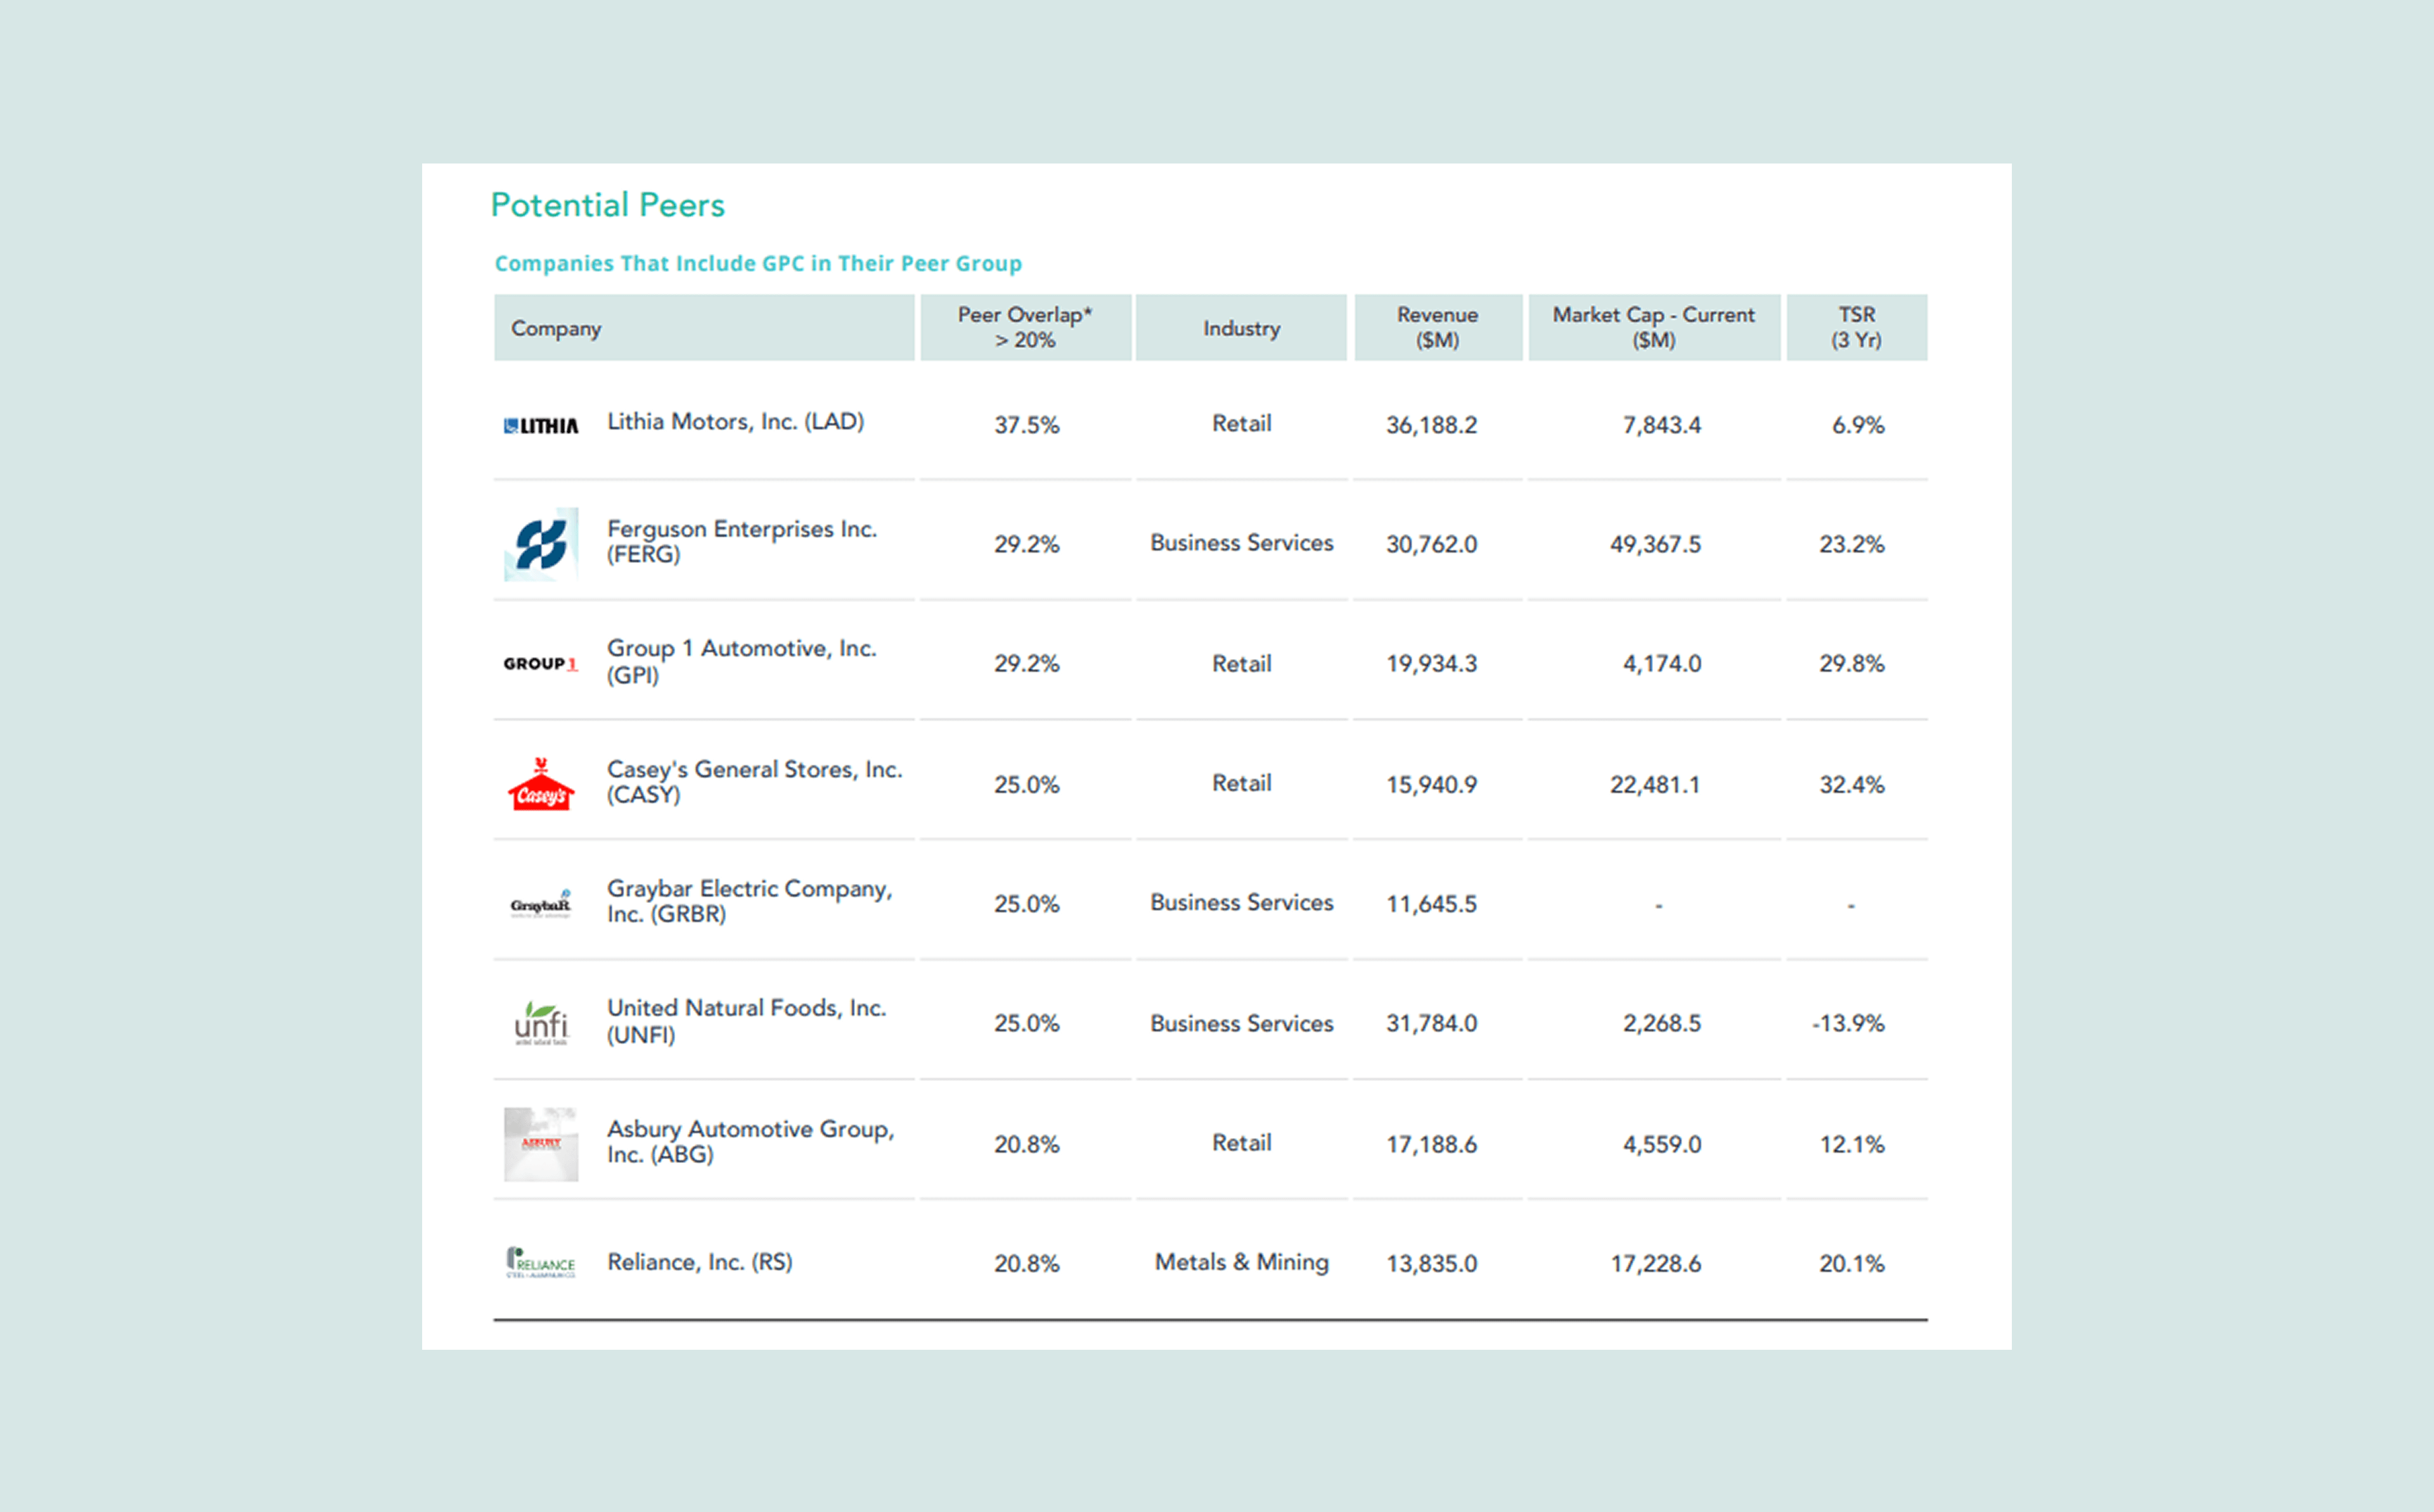Click the Reliance company logo icon

pyautogui.click(x=540, y=1263)
